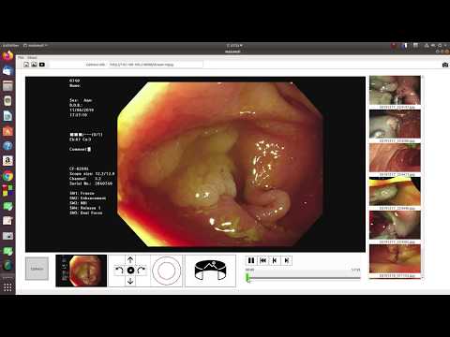The height and width of the screenshot is (337, 450).
Task: Click the pause playback button
Action: pos(251,260)
